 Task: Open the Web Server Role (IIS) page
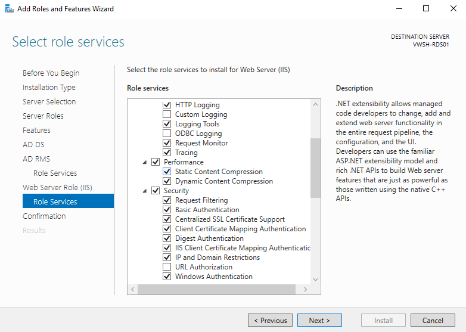tap(57, 188)
